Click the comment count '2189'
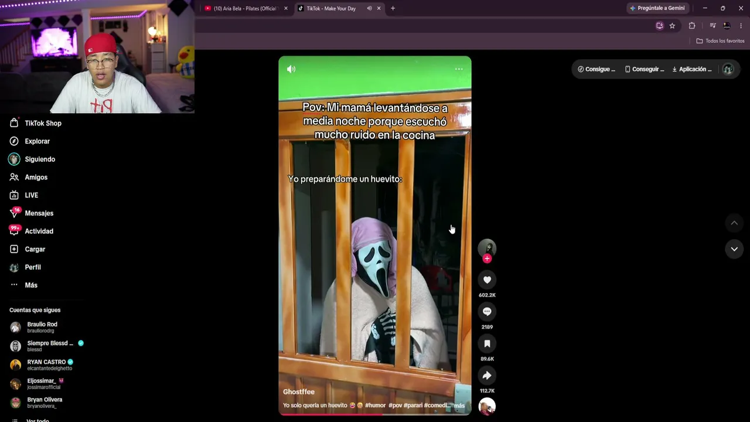Viewport: 750px width, 422px height. coord(487,327)
